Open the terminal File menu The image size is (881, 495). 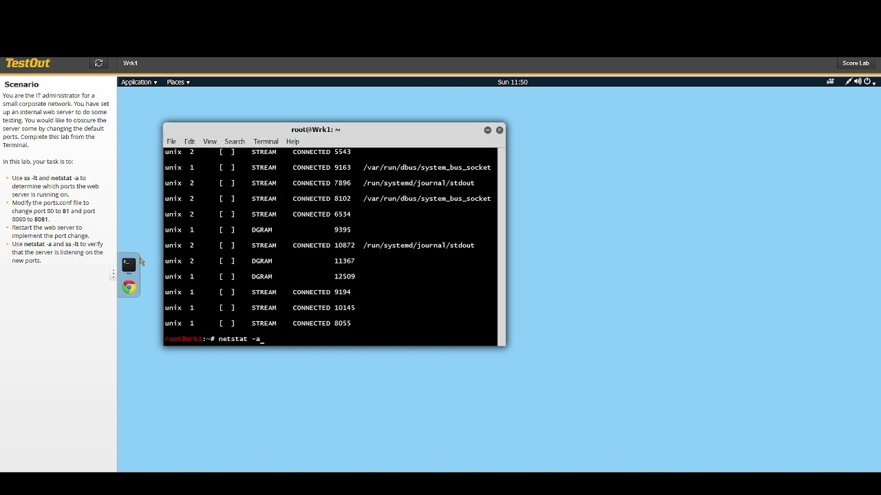[171, 142]
